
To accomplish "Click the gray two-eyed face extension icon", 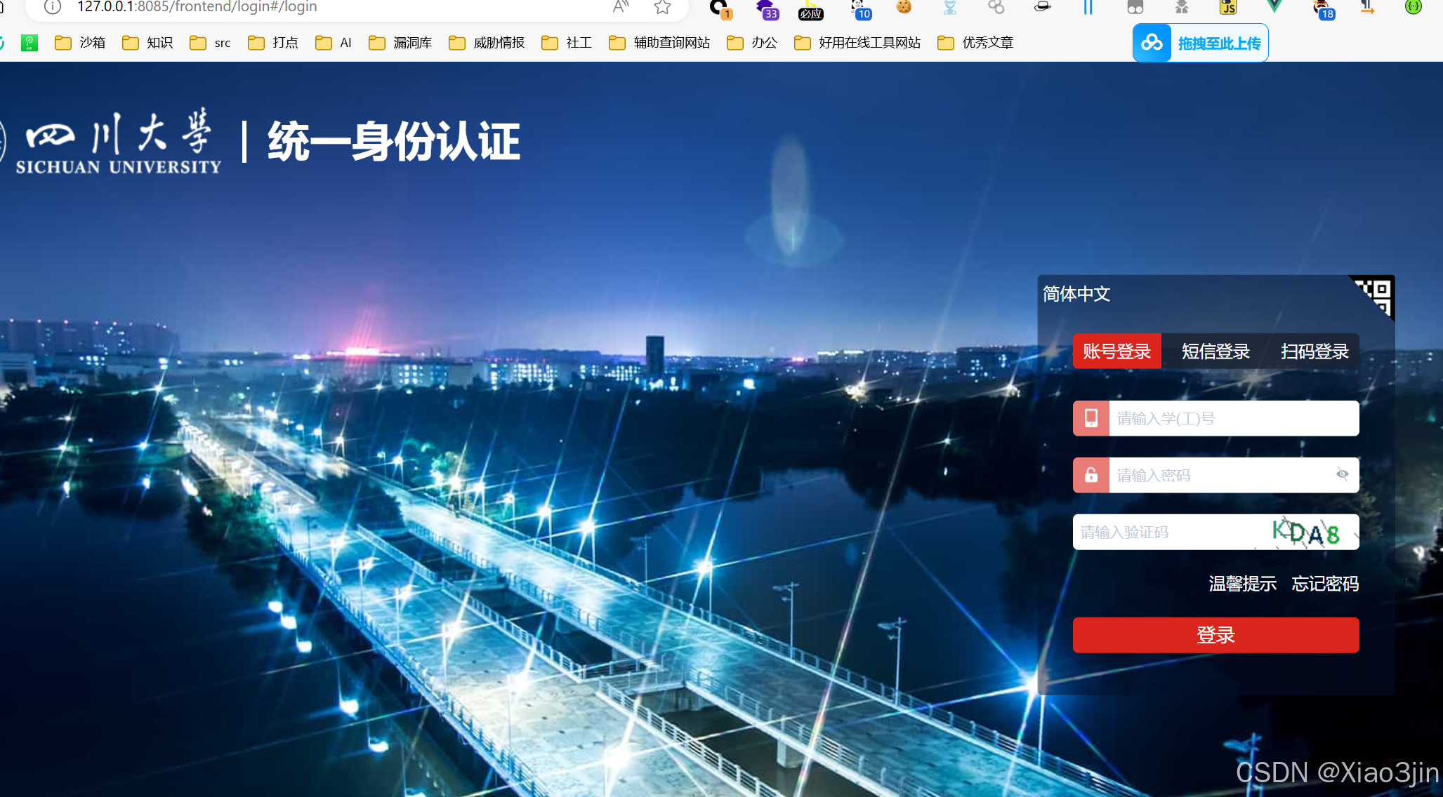I will pyautogui.click(x=1135, y=7).
